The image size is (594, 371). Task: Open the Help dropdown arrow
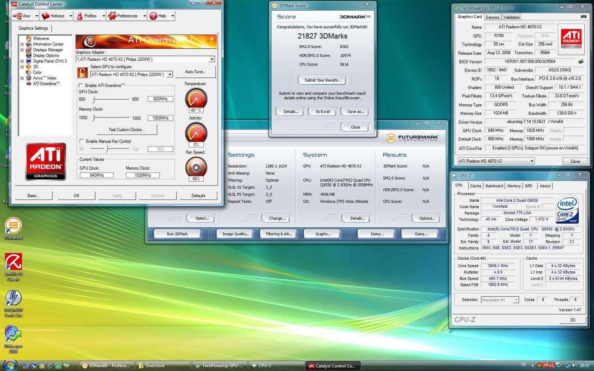click(x=173, y=16)
